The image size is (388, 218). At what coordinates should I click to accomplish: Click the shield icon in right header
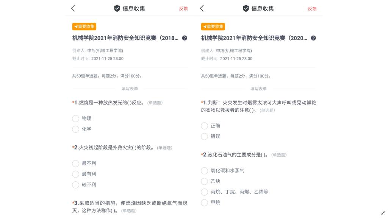[x=246, y=8]
